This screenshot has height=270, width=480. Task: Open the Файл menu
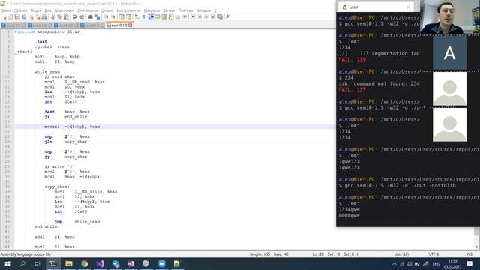(x=6, y=10)
